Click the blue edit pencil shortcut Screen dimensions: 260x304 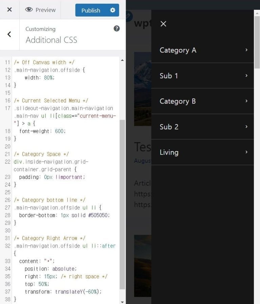[129, 15]
